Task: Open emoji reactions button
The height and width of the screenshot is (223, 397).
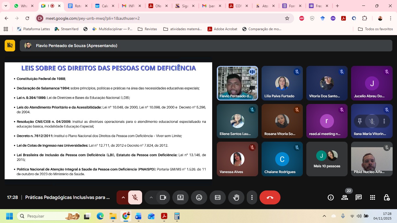Action: point(199,197)
